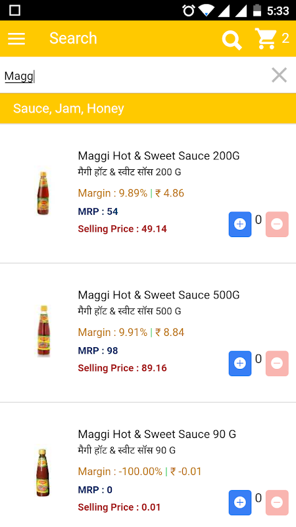Decrease quantity of Maggi Sauce 200G
The height and width of the screenshot is (527, 296).
[277, 224]
